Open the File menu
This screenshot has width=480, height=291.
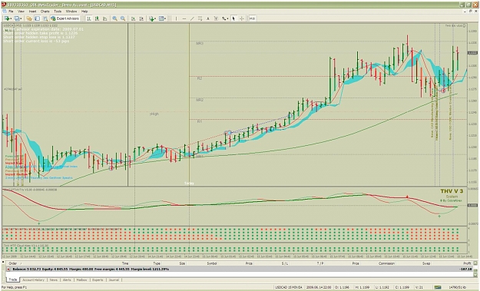pos(11,12)
